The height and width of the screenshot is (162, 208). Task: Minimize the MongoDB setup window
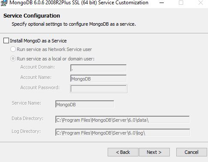click(x=162, y=3)
